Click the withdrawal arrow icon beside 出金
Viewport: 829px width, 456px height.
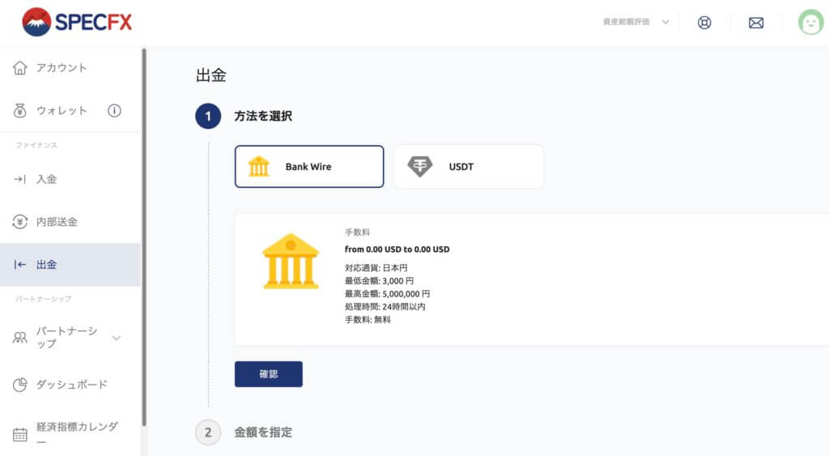click(x=20, y=265)
